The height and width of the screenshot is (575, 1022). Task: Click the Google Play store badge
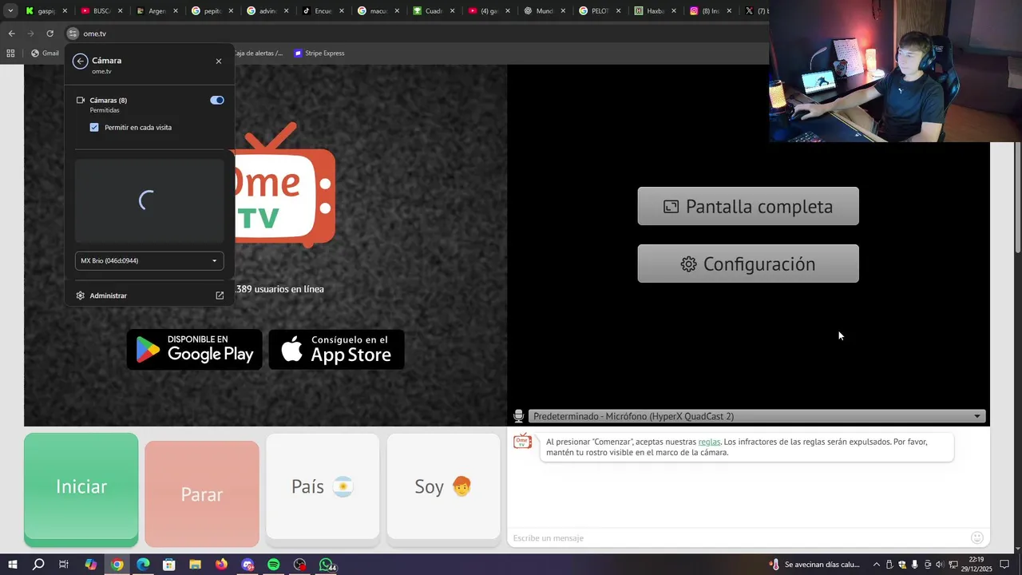[195, 350]
